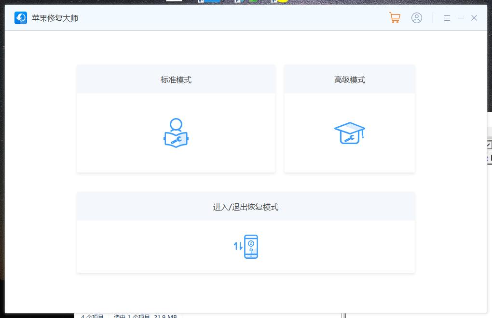Minimize the 苹果修复大师 window
Viewport: 492px width, 318px height.
pos(461,18)
